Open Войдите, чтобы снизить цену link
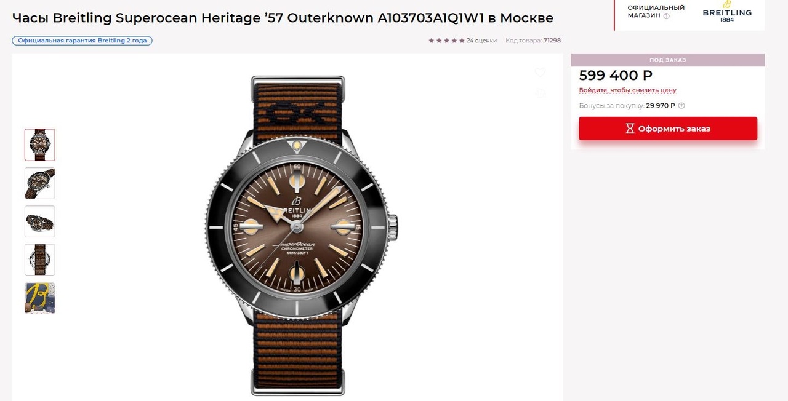The image size is (788, 401). click(x=627, y=90)
